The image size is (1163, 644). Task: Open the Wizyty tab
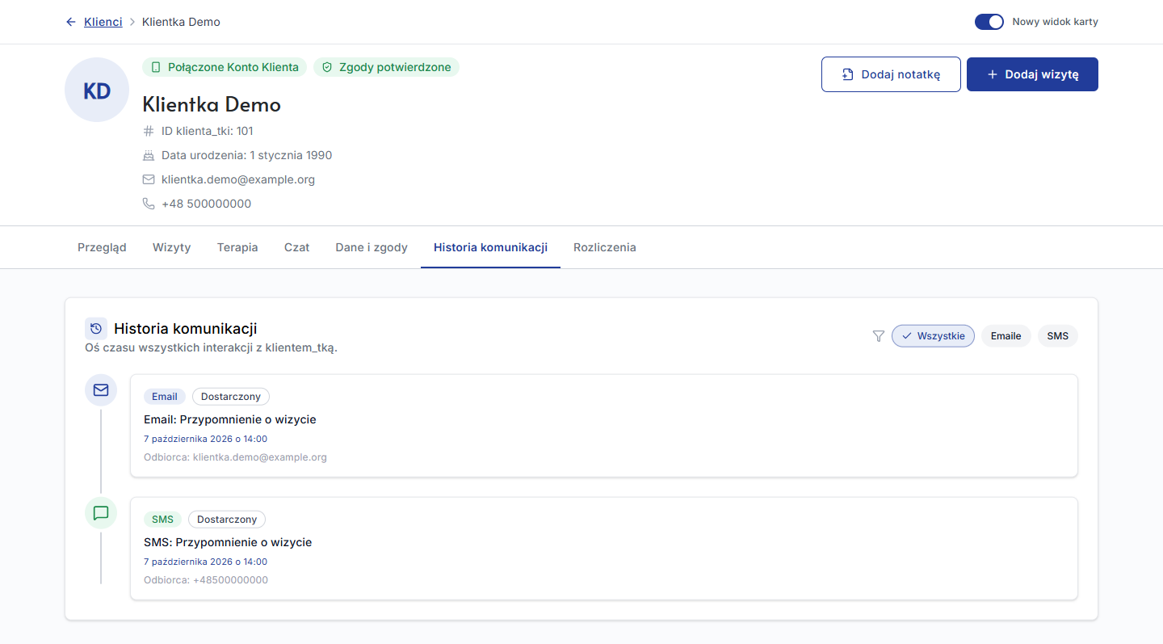171,247
